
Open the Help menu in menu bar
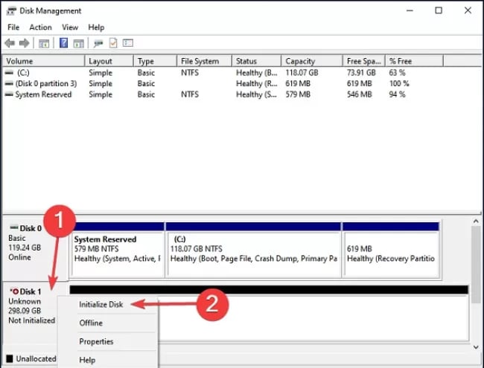pos(96,28)
